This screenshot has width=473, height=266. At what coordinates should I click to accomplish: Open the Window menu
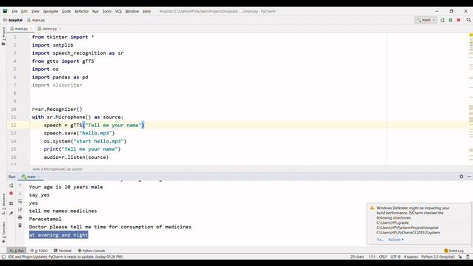tap(132, 11)
